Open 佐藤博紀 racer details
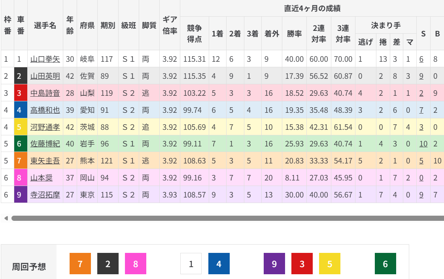The image size is (444, 279). pyautogui.click(x=45, y=144)
